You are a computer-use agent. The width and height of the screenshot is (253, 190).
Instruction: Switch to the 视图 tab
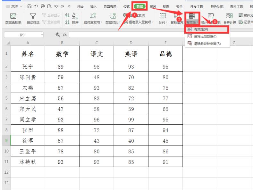coord(166,6)
